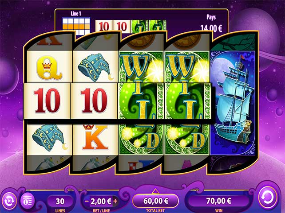The image size is (285, 213).
Task: Click the sailing ship on reel five
Action: click(233, 103)
